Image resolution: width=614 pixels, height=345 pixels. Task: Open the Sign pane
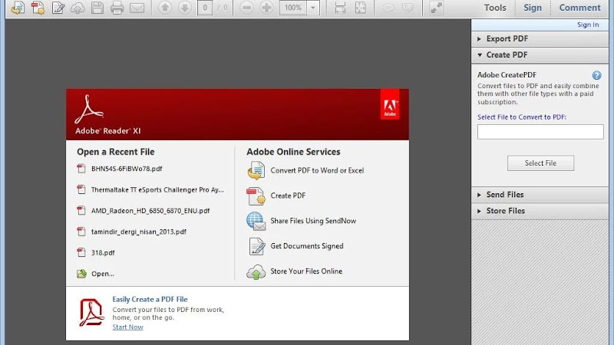533,8
